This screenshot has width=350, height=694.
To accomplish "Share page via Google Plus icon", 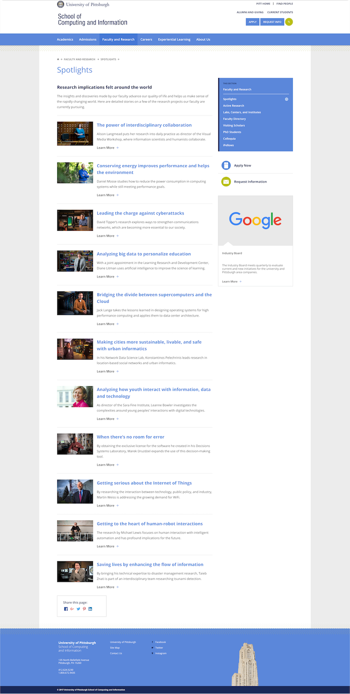I will (x=72, y=609).
